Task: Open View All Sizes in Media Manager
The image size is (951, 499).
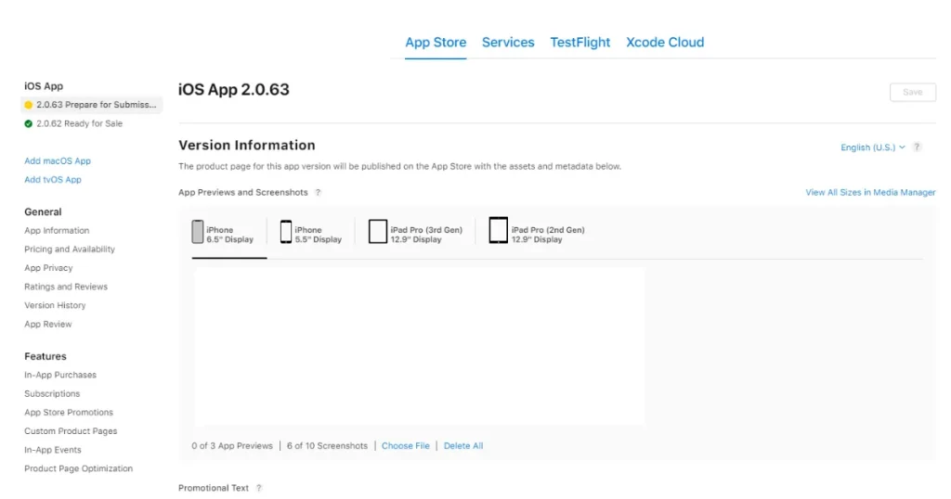Action: [x=870, y=193]
